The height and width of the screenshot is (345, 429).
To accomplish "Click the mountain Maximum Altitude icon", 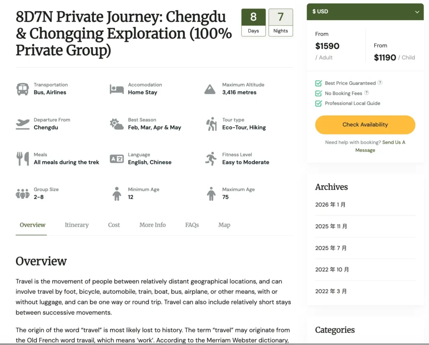I will pyautogui.click(x=210, y=89).
